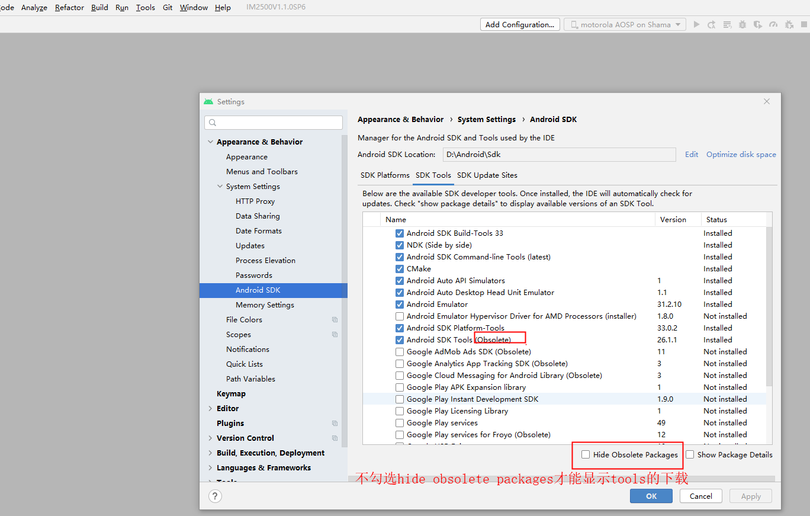
Task: Check Google Play services checkbox
Action: coord(400,423)
